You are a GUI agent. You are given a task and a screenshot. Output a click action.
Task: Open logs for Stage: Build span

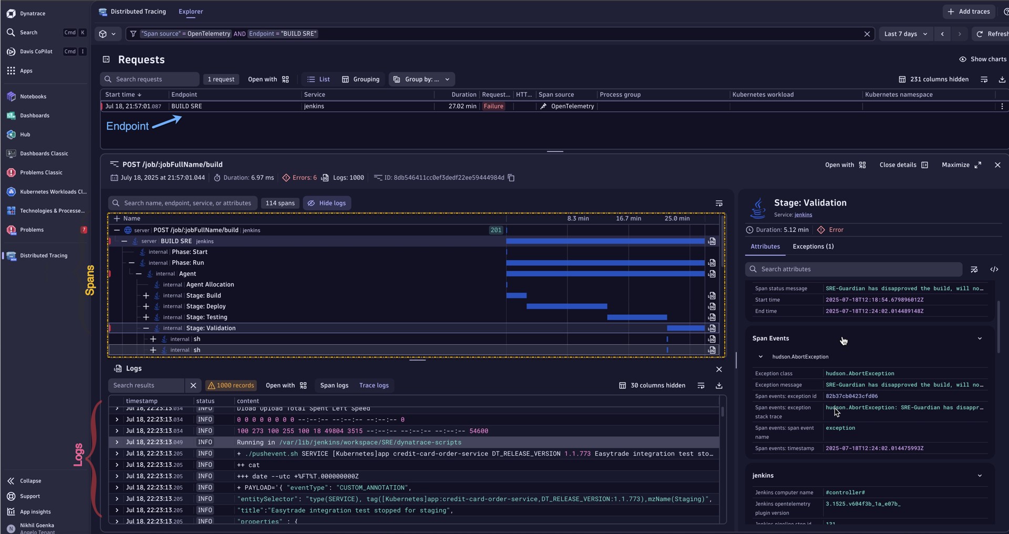[x=712, y=296]
